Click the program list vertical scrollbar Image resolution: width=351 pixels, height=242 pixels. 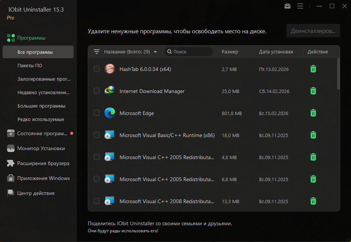338,74
